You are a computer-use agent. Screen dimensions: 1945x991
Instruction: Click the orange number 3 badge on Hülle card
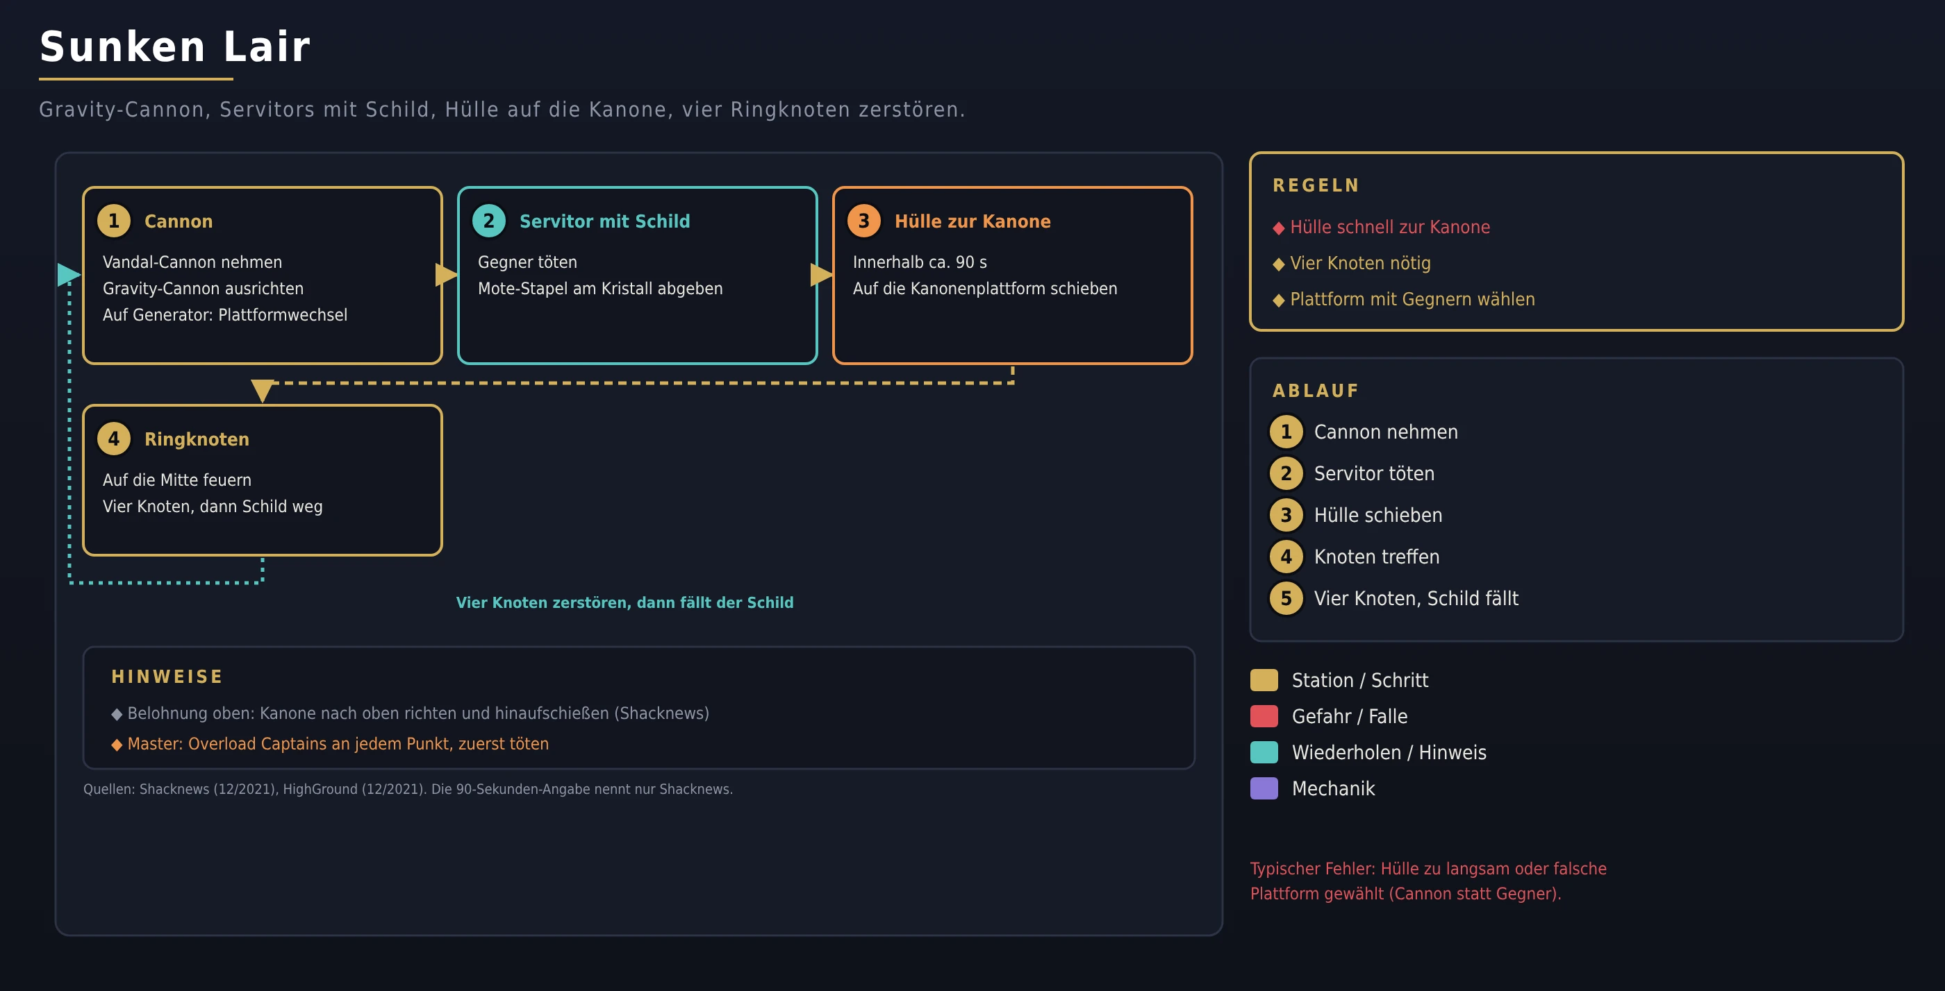point(863,221)
